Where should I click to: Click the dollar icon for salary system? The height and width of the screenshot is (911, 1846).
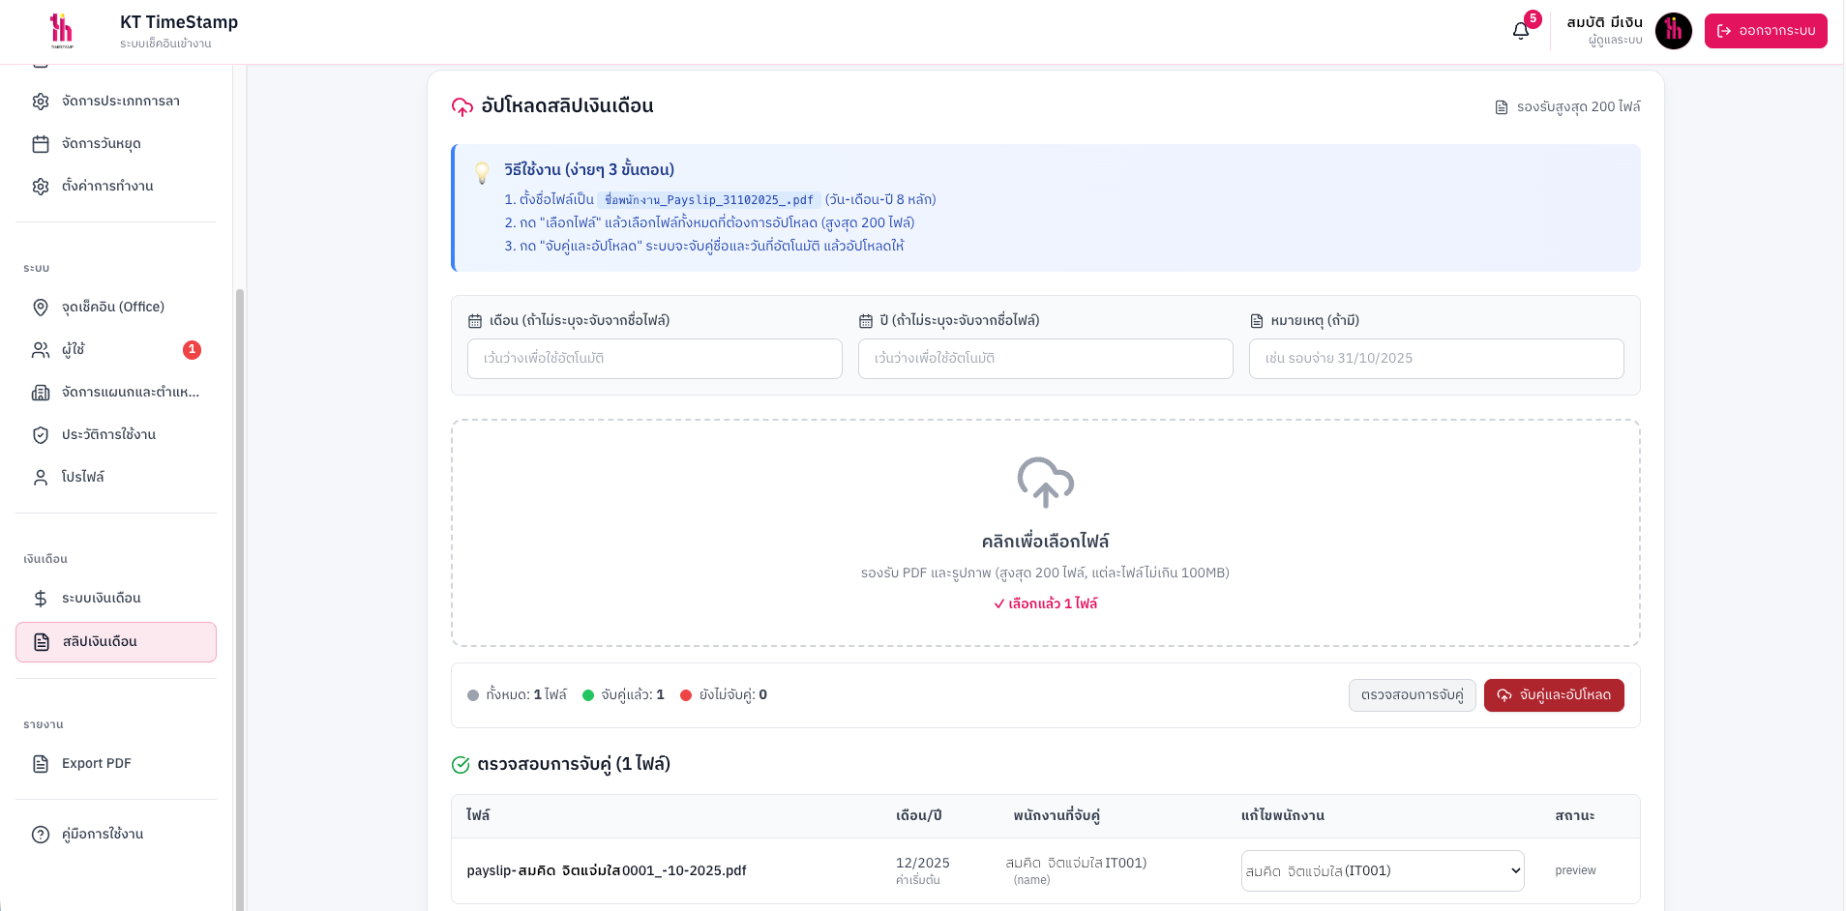pyautogui.click(x=41, y=599)
